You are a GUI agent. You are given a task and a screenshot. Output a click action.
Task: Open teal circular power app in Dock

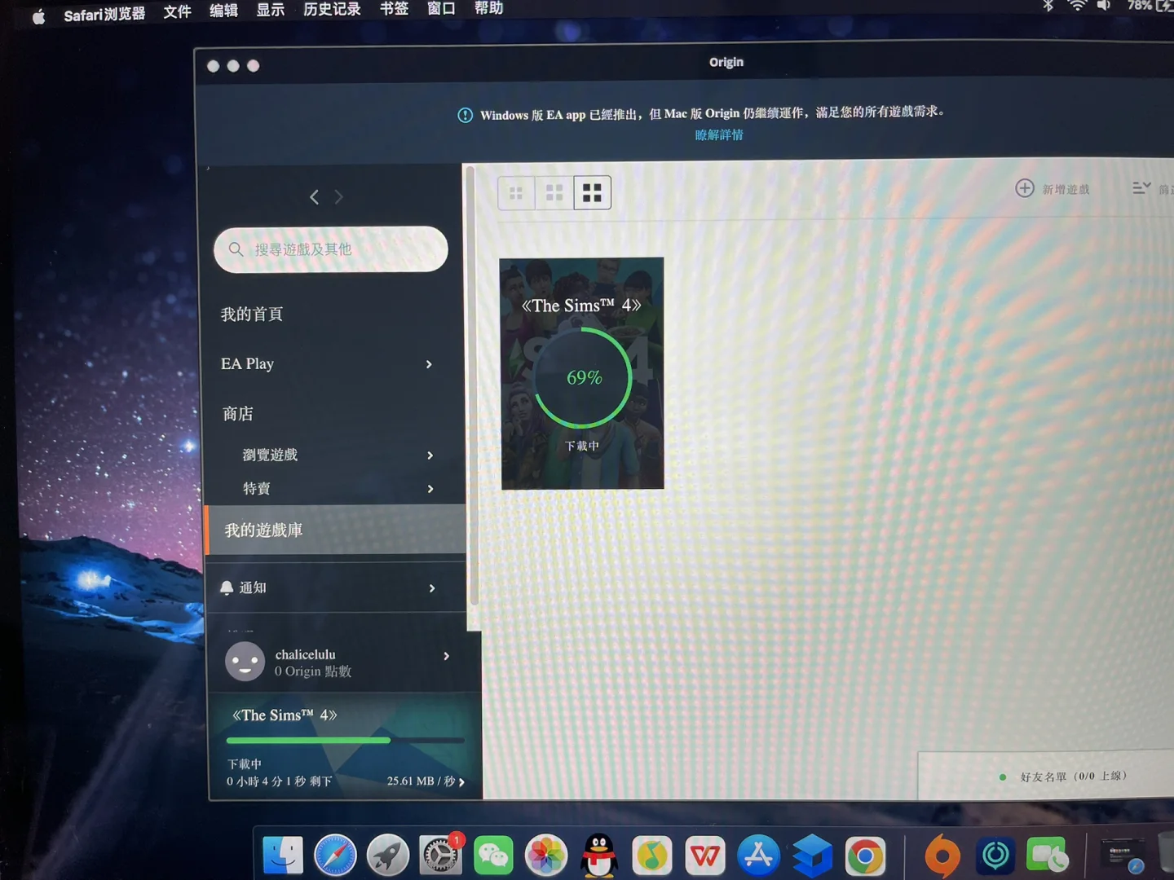tap(995, 856)
